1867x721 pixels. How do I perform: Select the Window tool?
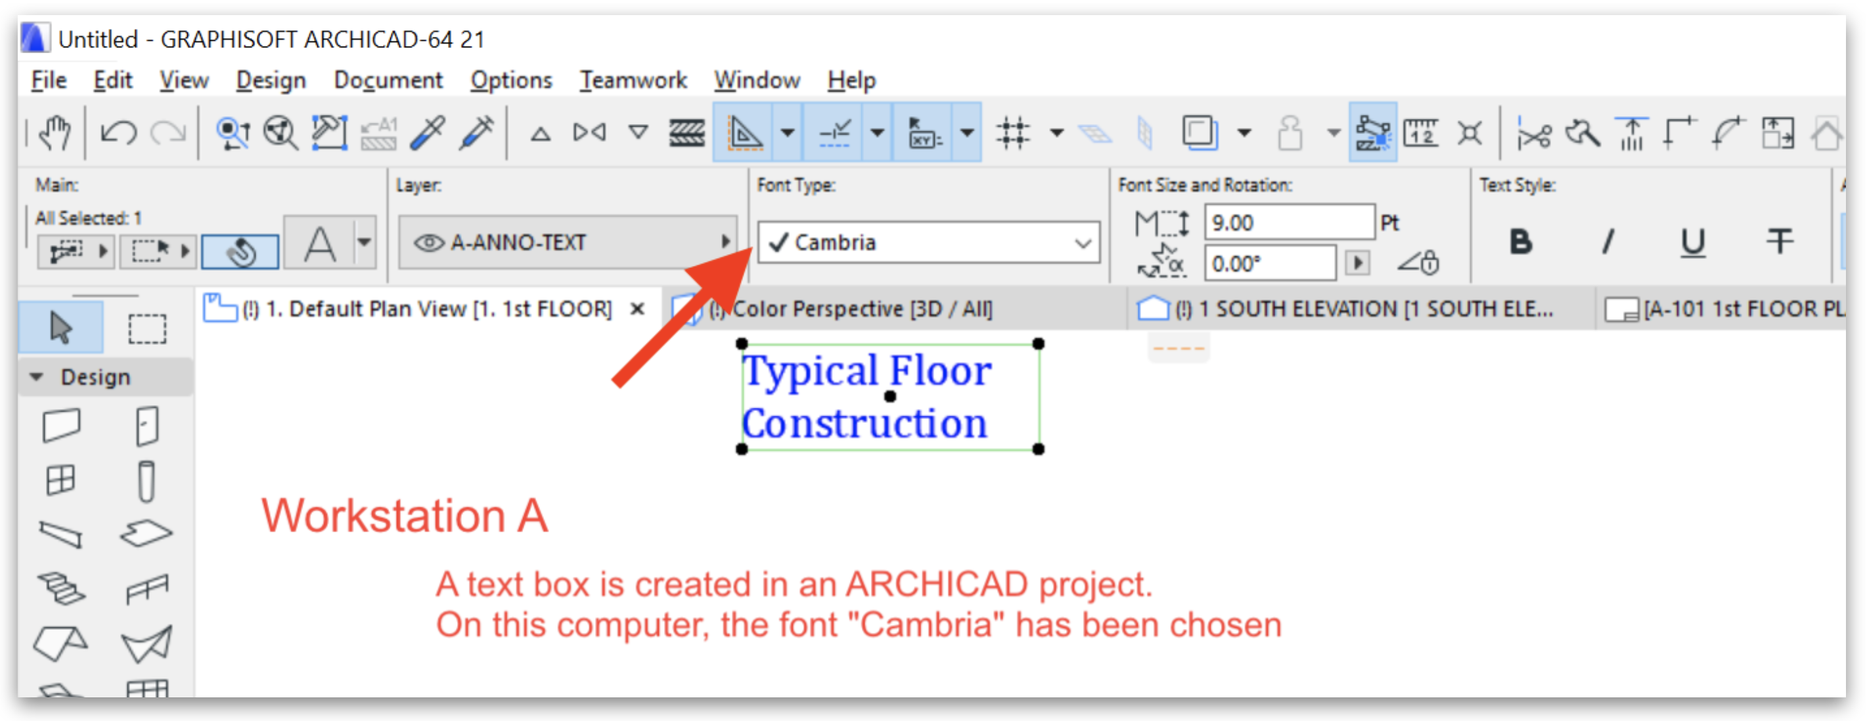pyautogui.click(x=60, y=480)
